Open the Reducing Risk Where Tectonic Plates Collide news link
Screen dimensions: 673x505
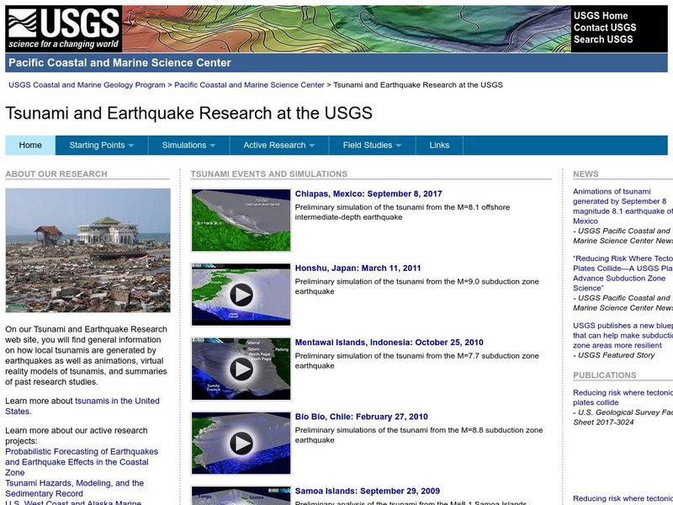pyautogui.click(x=623, y=273)
